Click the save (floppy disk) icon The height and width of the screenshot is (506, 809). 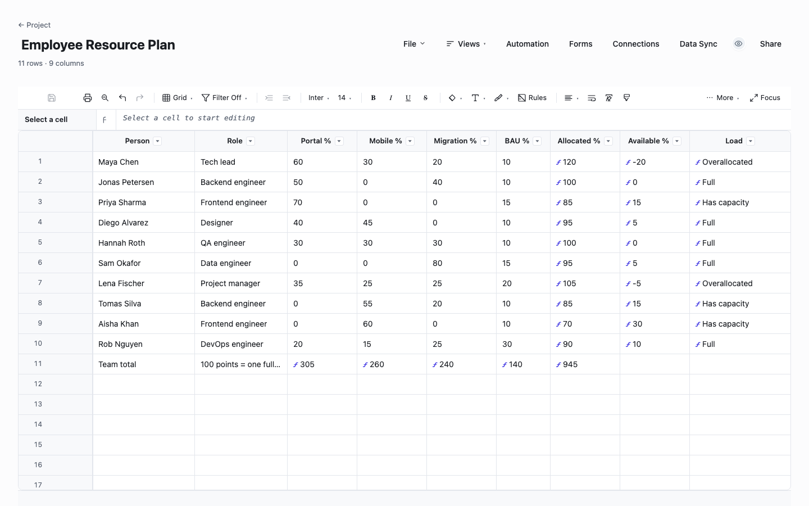(52, 98)
